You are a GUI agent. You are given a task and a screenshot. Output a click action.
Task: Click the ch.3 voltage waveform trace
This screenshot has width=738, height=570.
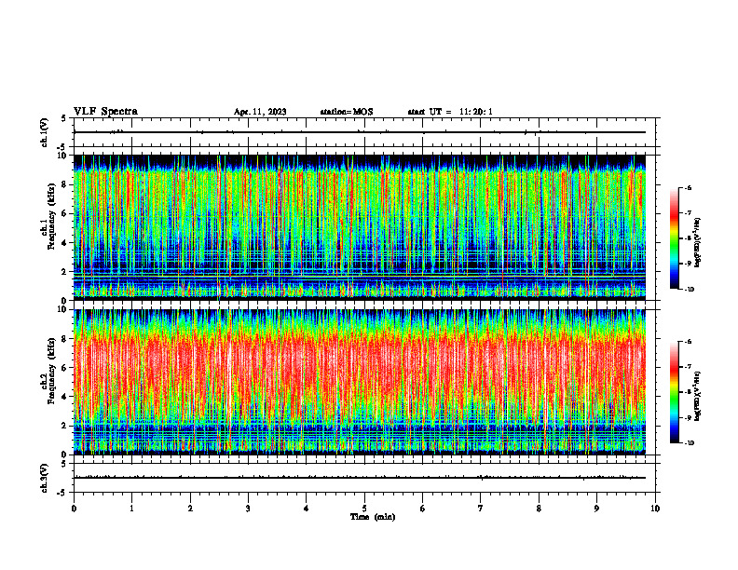[x=360, y=478]
